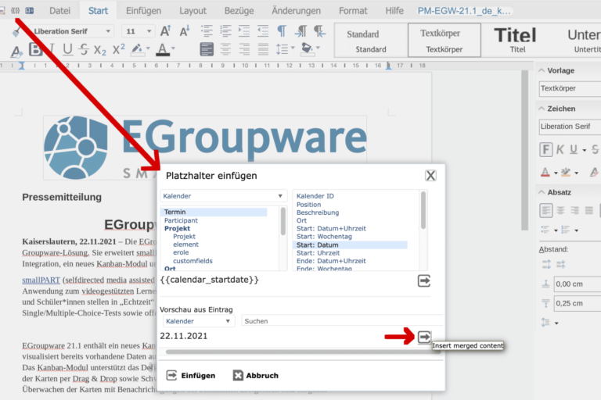This screenshot has height=400, width=601.
Task: Open Kalender dropdown at dialog top
Action: pyautogui.click(x=224, y=196)
